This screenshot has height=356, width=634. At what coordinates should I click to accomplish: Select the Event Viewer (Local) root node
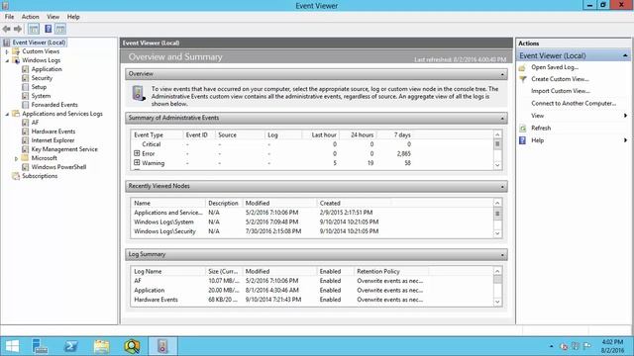click(39, 43)
